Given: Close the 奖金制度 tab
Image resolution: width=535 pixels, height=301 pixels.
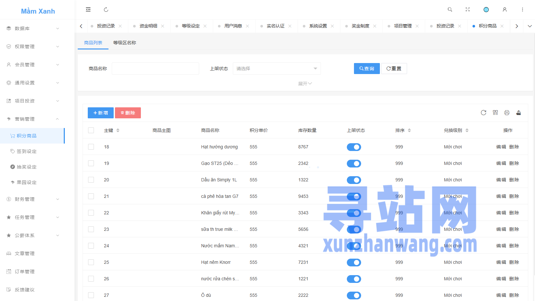Looking at the screenshot, I should tap(375, 26).
